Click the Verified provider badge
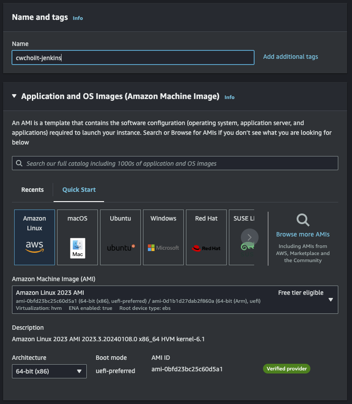The image size is (352, 404). [x=287, y=369]
